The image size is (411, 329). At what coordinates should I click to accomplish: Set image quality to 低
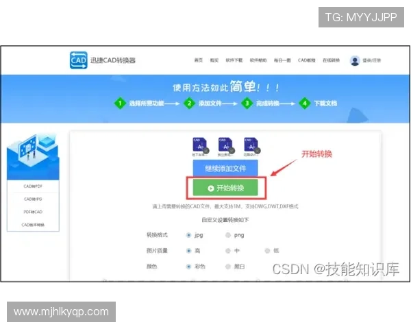[267, 251]
